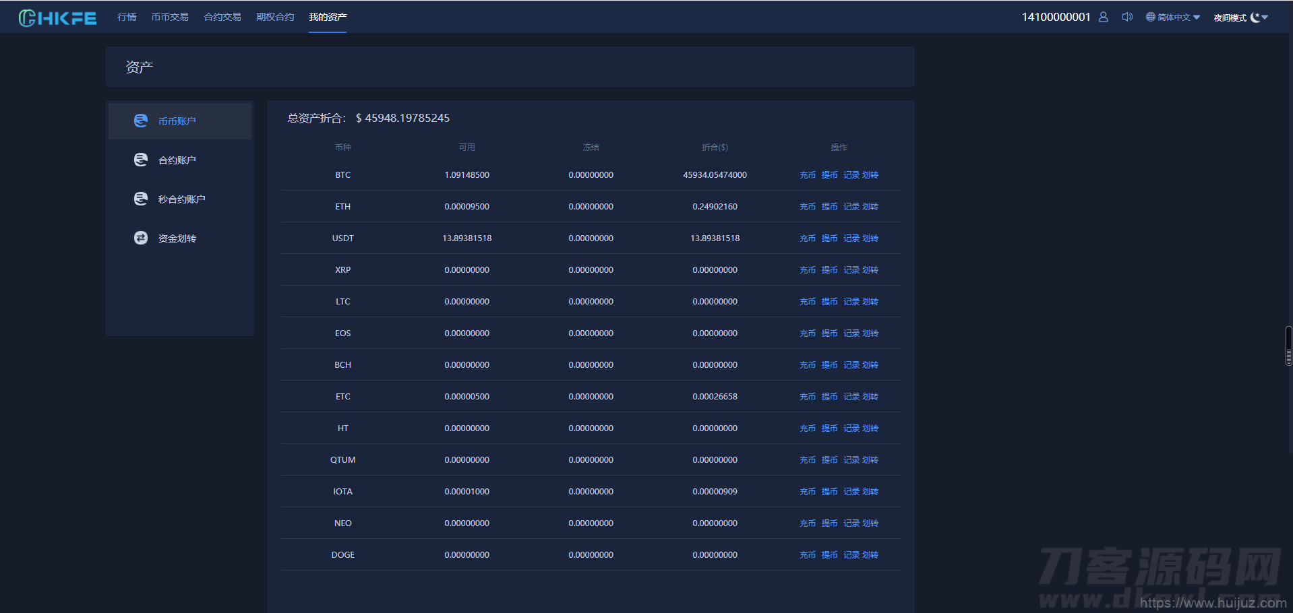
Task: Click 充币 in the USDT row
Action: point(808,238)
